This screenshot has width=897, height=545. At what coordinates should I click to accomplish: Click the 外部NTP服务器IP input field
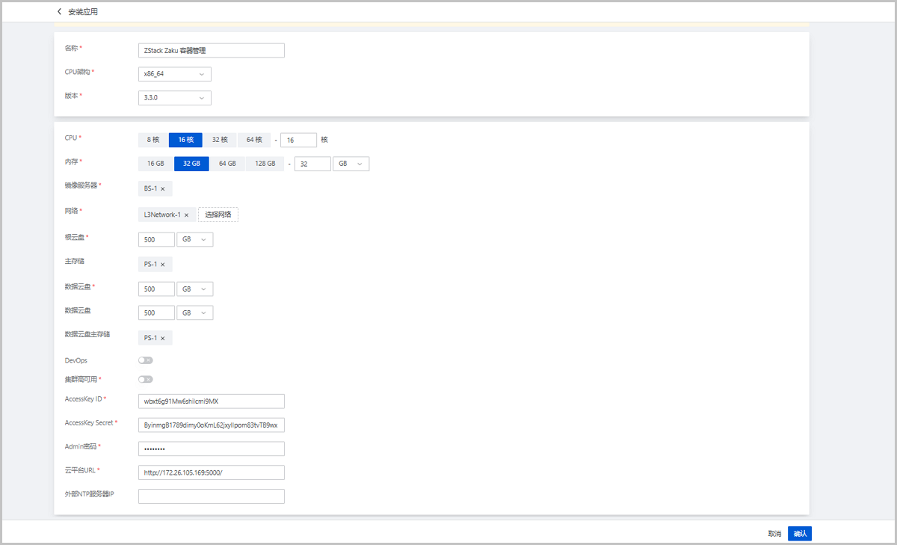[x=212, y=496]
